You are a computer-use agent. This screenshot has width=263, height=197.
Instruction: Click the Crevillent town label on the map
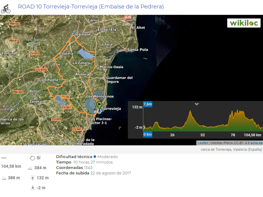pos(81,34)
